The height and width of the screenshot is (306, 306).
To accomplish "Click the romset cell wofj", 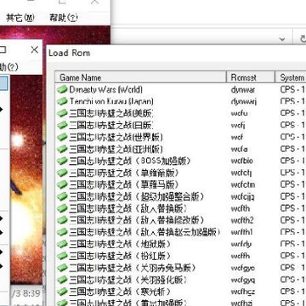I will (238, 126).
